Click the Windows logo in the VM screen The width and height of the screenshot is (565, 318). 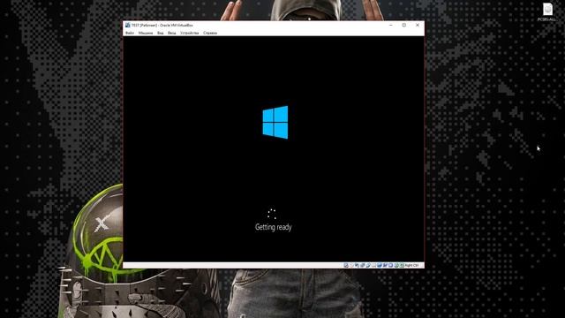pos(275,122)
